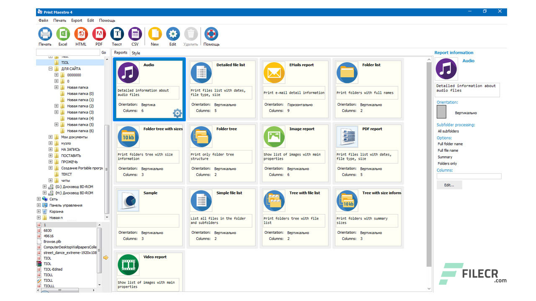Click the folder tree vertical scrollbar
This screenshot has width=536, height=301.
coord(107,169)
